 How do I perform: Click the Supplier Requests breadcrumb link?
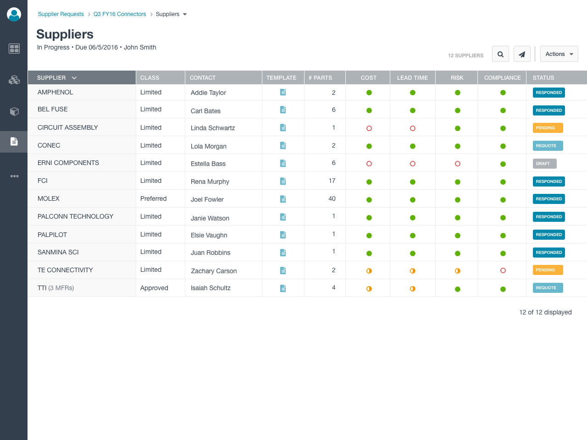[x=61, y=14]
